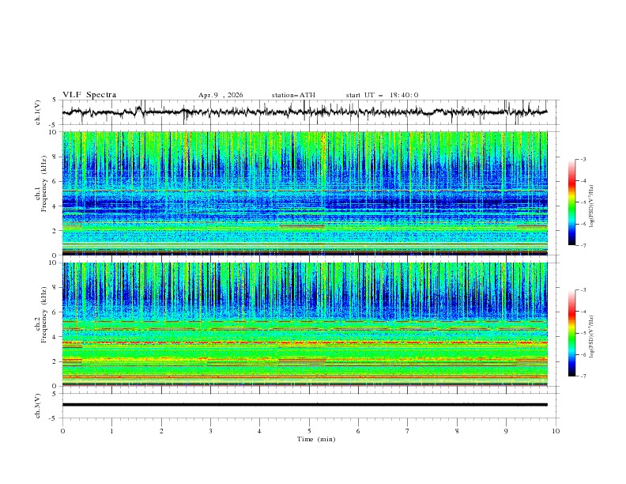The height and width of the screenshot is (484, 626).
Task: Click the ch.1(V) axis "5" tick label
Action: (55, 100)
